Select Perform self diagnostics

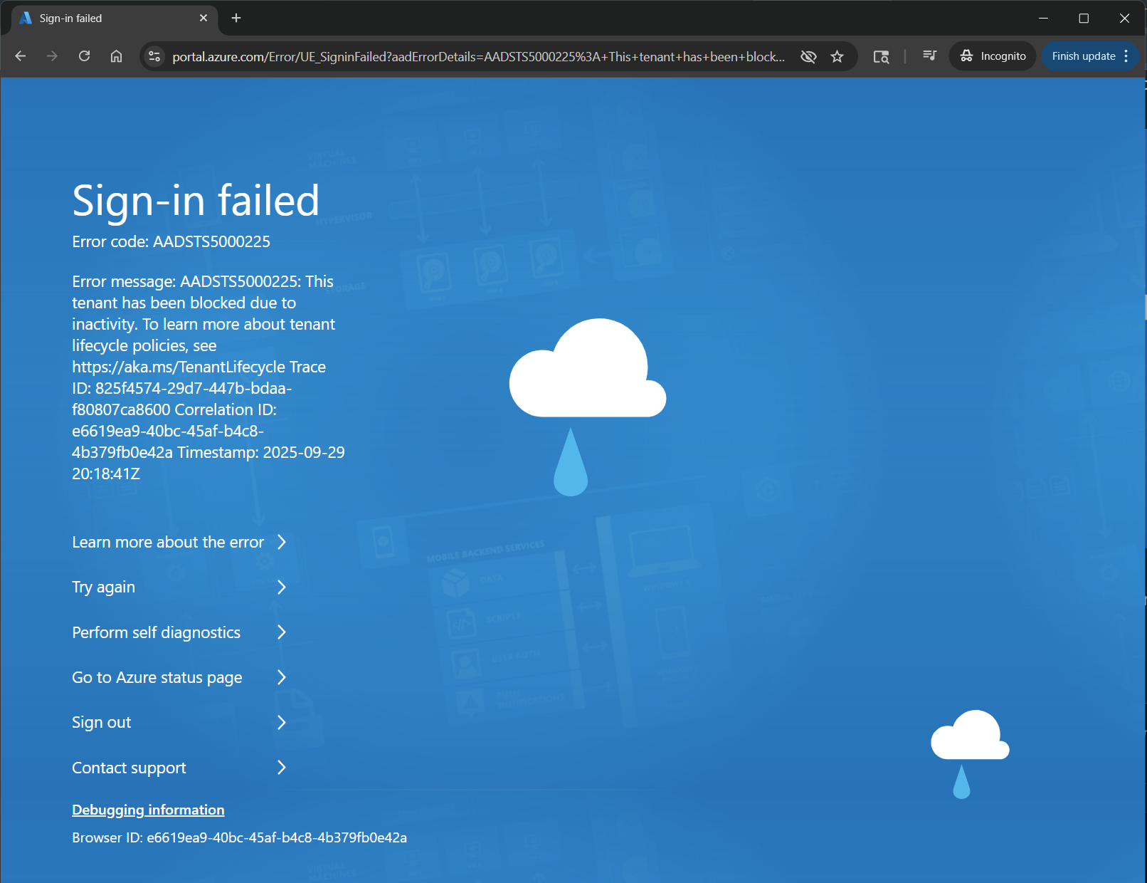pos(156,632)
